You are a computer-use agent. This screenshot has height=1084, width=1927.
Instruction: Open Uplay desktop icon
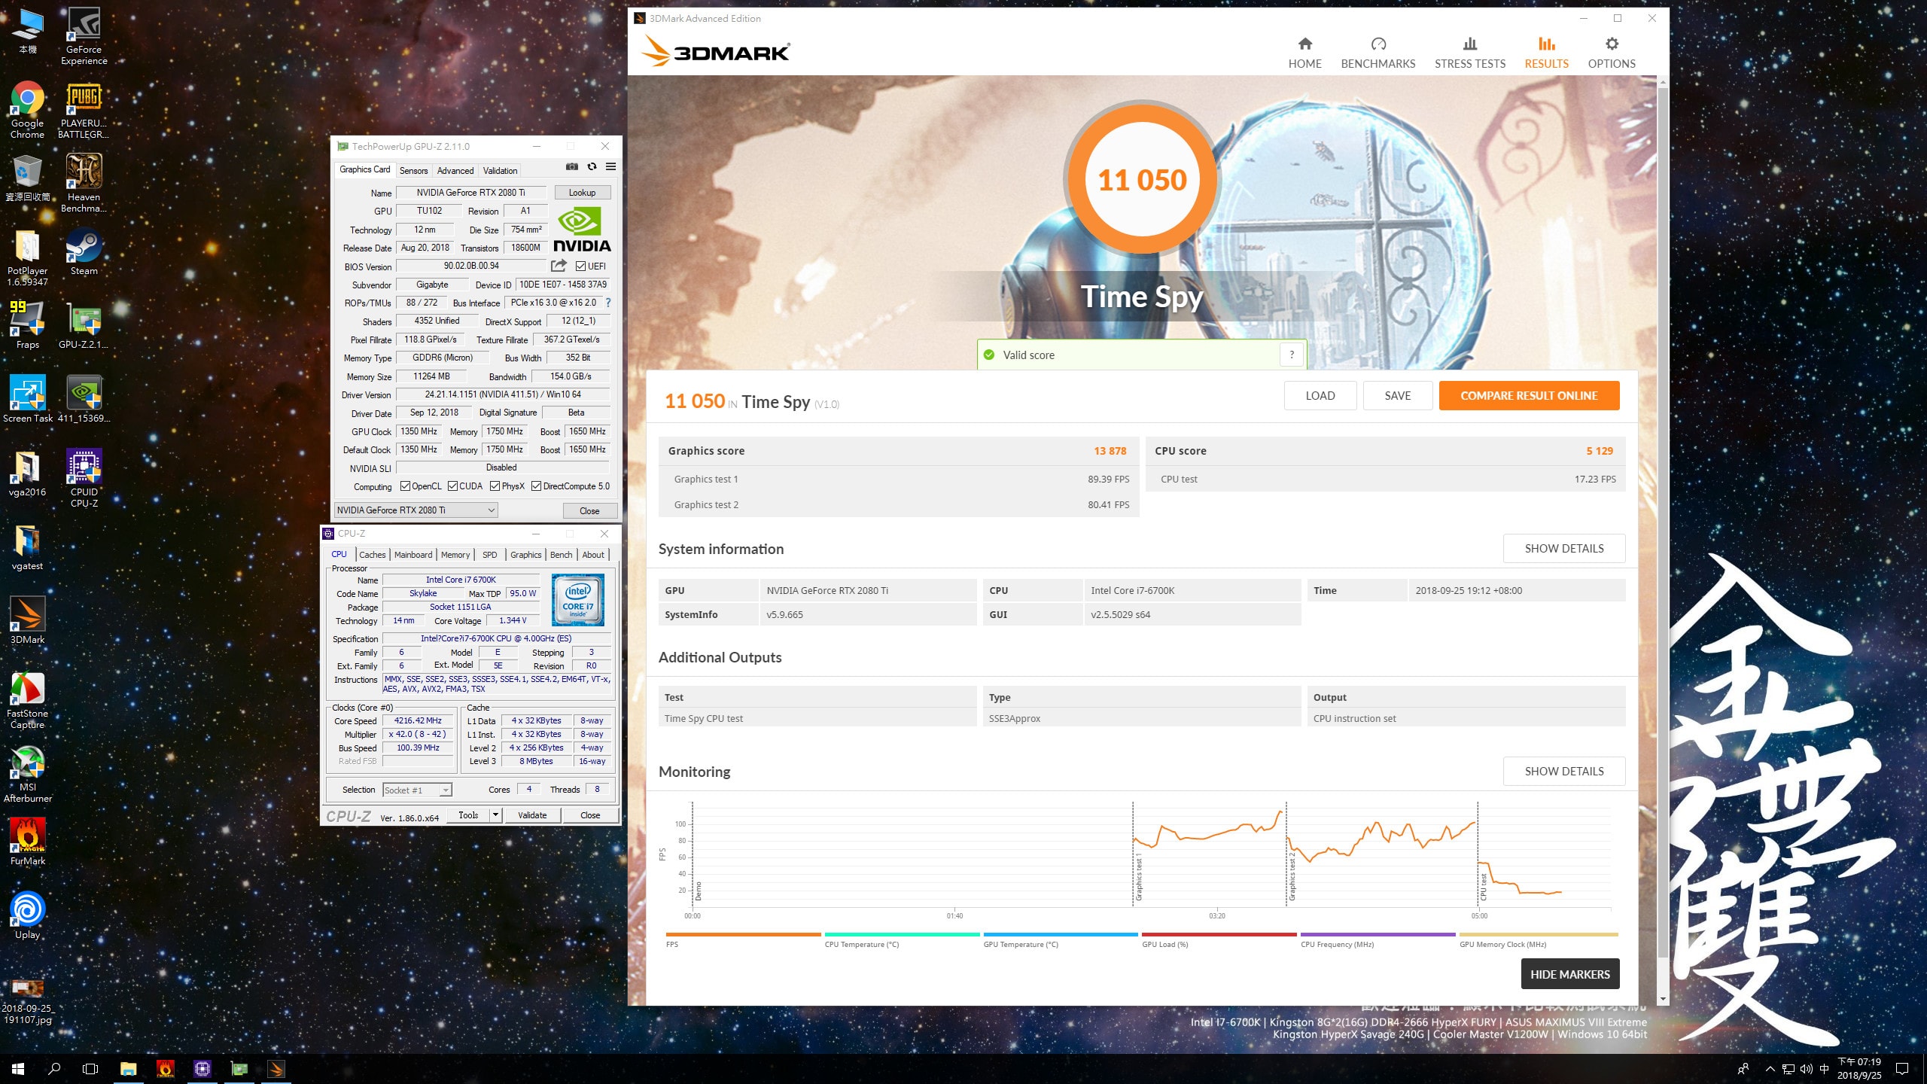pos(27,915)
